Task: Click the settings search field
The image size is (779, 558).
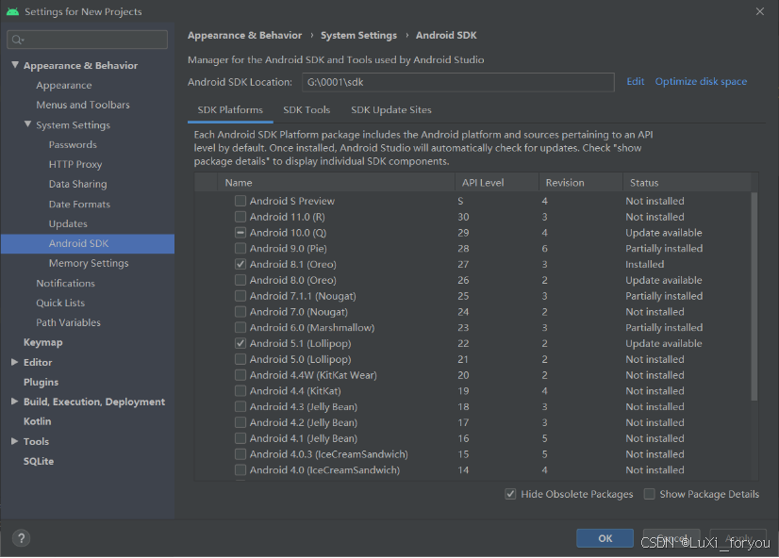Action: [x=88, y=40]
